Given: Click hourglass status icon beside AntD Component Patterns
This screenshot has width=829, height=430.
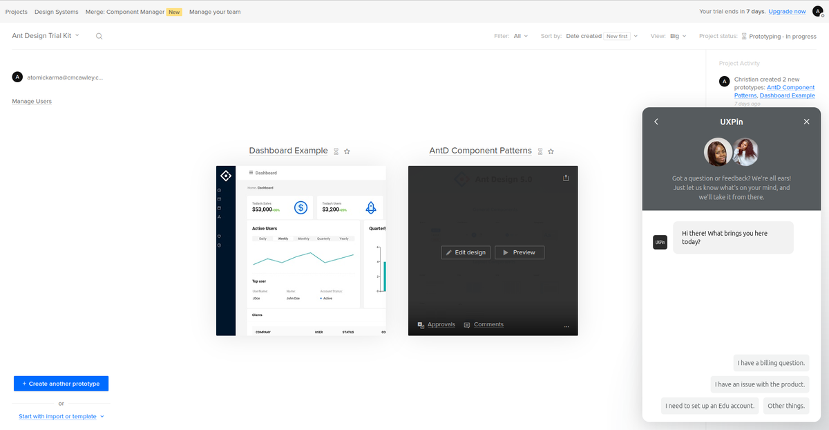Looking at the screenshot, I should pos(540,151).
